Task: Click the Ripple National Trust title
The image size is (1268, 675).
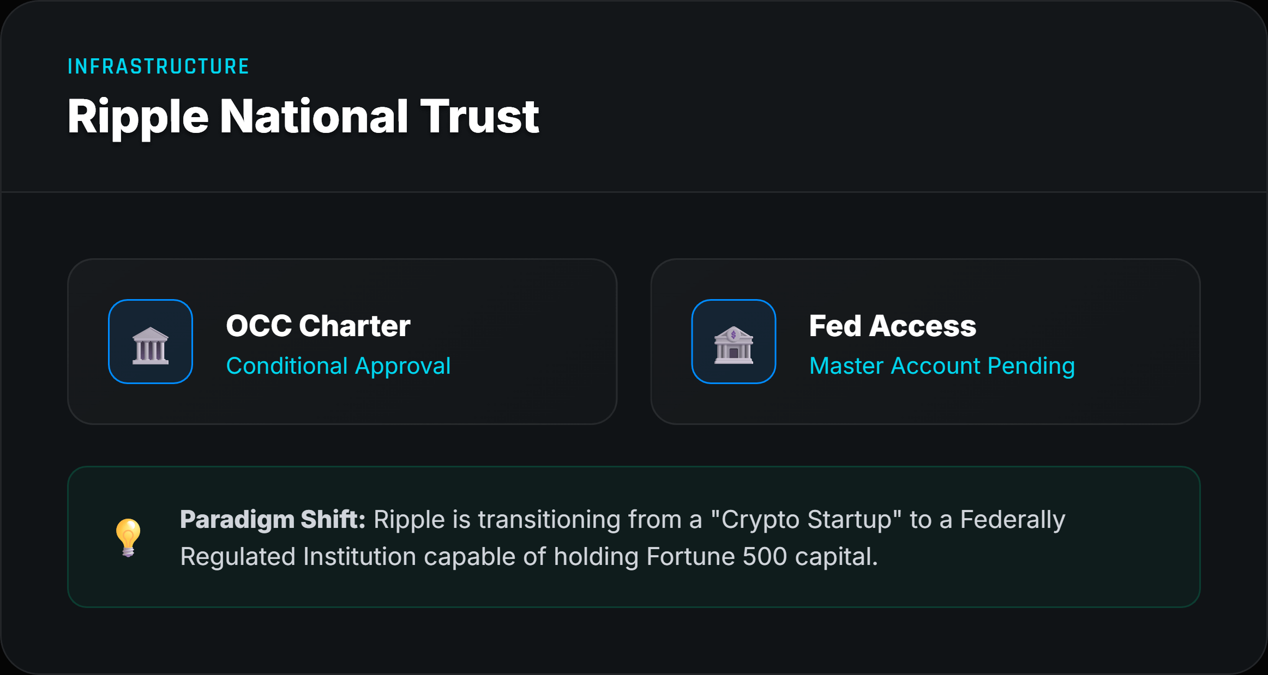Action: click(303, 117)
